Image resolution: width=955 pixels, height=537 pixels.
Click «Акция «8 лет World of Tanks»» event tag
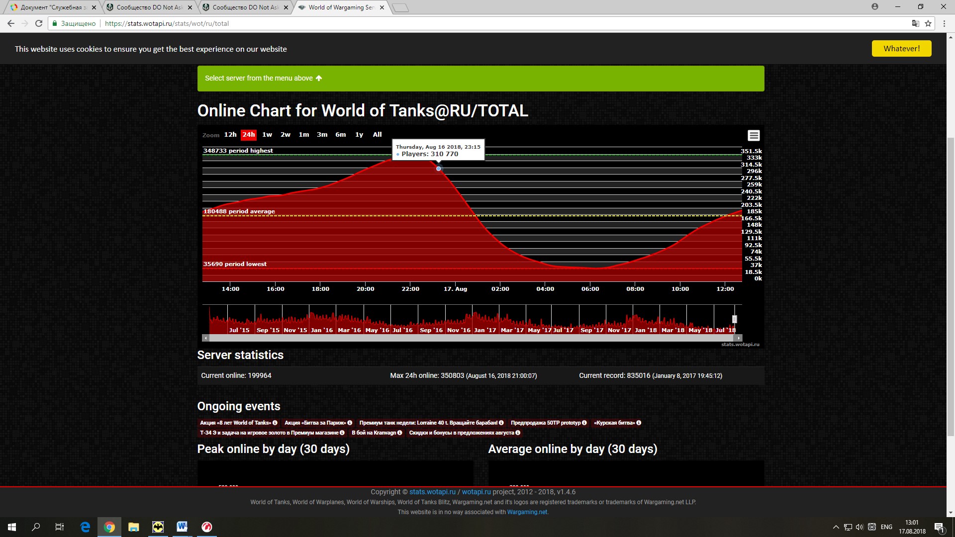point(238,423)
